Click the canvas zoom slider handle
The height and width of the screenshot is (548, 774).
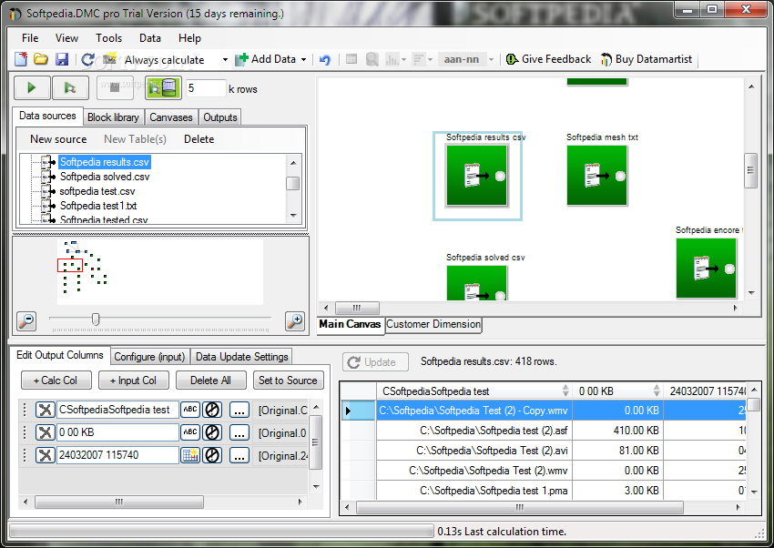pyautogui.click(x=96, y=320)
